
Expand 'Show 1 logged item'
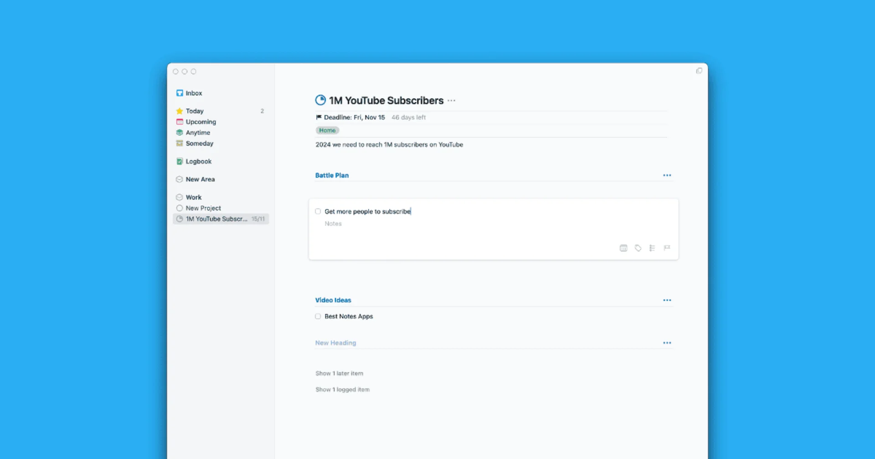tap(342, 389)
